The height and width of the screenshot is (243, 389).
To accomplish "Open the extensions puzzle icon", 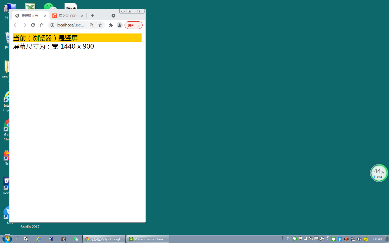I will [111, 25].
